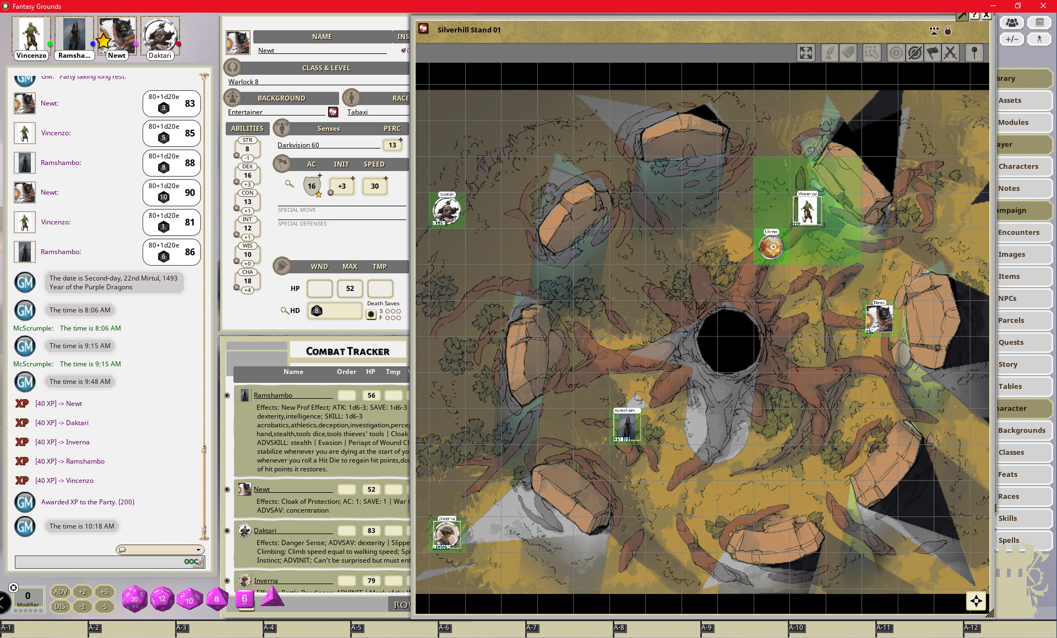Click the HP wounds field

coord(319,288)
